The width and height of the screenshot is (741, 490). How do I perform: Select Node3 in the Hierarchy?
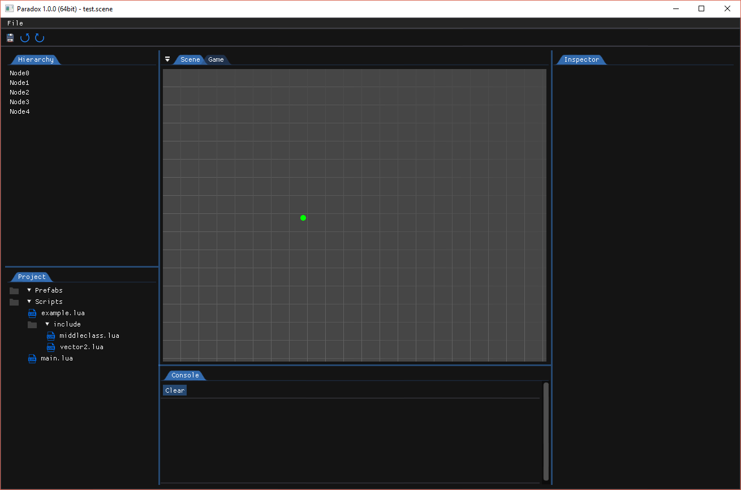pyautogui.click(x=19, y=102)
